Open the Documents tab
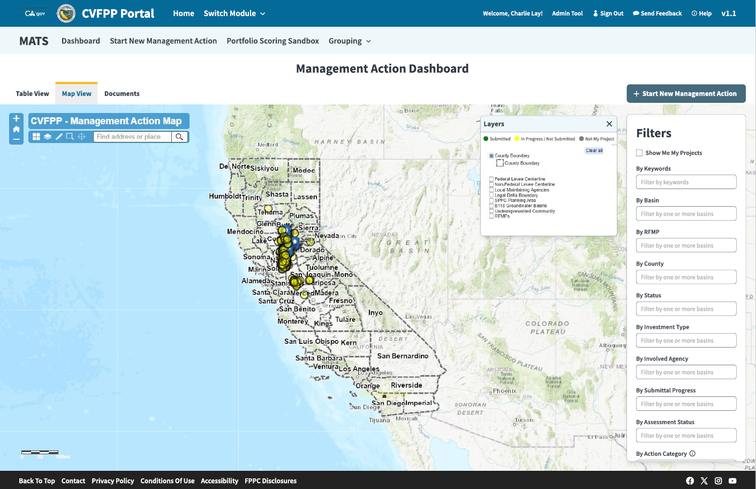Image resolution: width=756 pixels, height=489 pixels. coord(122,94)
